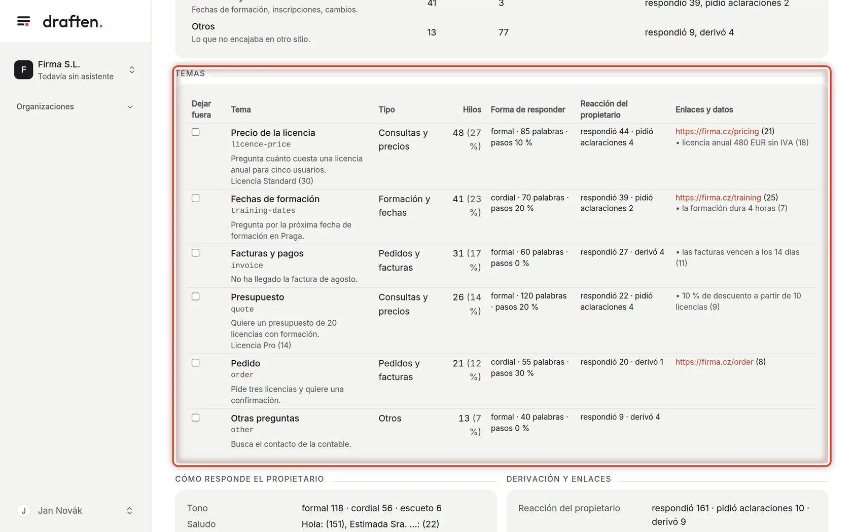The height and width of the screenshot is (532, 852).
Task: Click Consultas y precios in the Presupuesto row
Action: point(403,304)
